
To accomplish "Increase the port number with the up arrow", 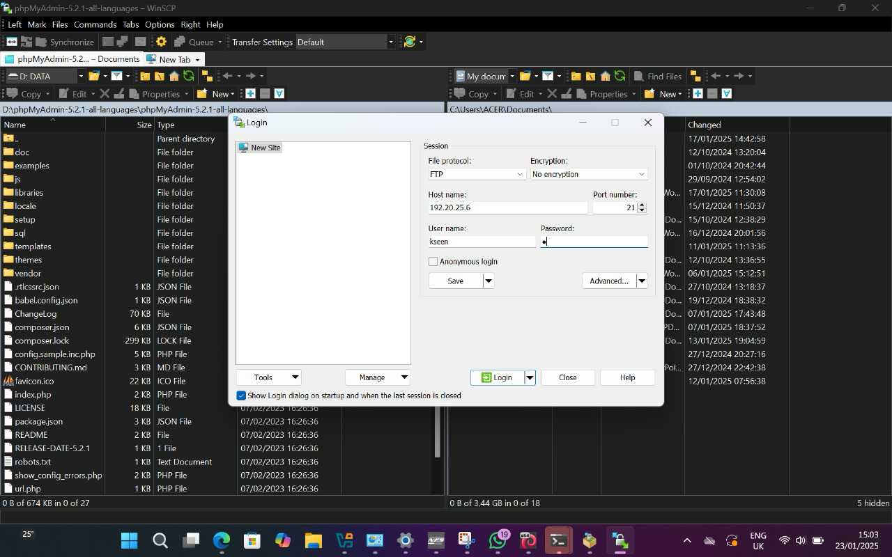I will [x=642, y=205].
